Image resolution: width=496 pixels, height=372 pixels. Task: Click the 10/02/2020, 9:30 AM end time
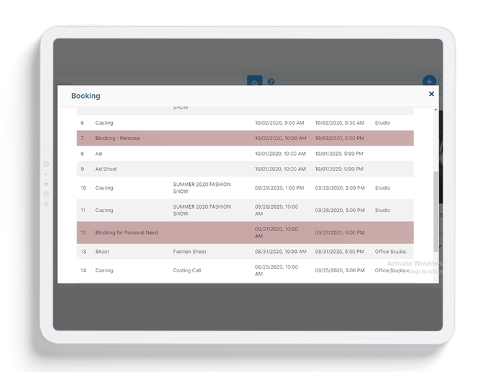tap(339, 123)
